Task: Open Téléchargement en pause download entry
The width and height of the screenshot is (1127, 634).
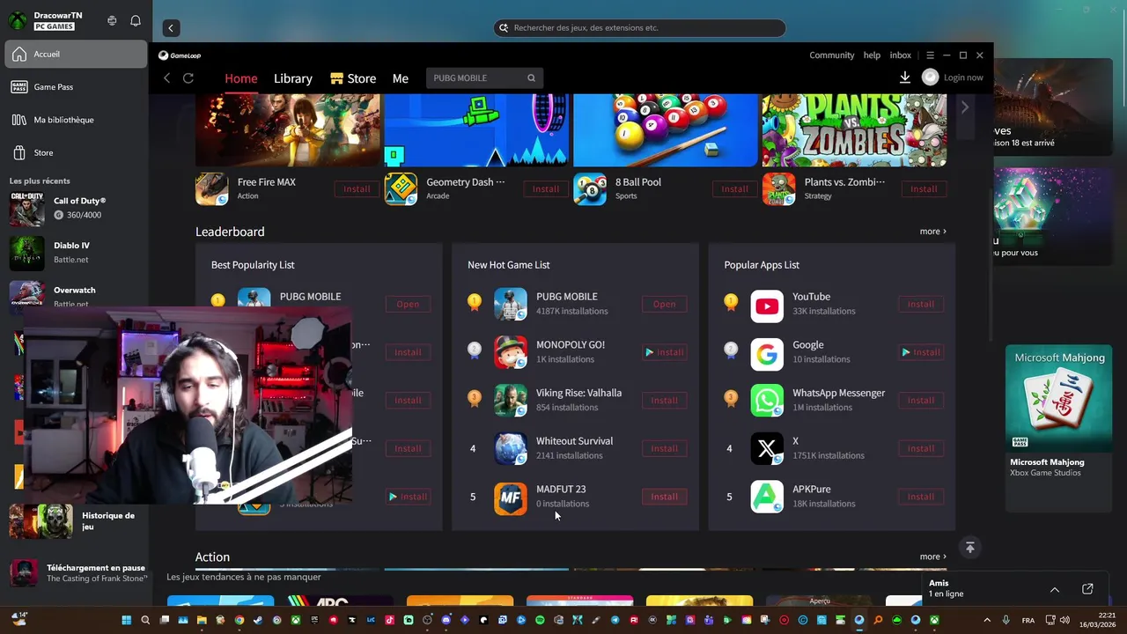Action: (77, 573)
